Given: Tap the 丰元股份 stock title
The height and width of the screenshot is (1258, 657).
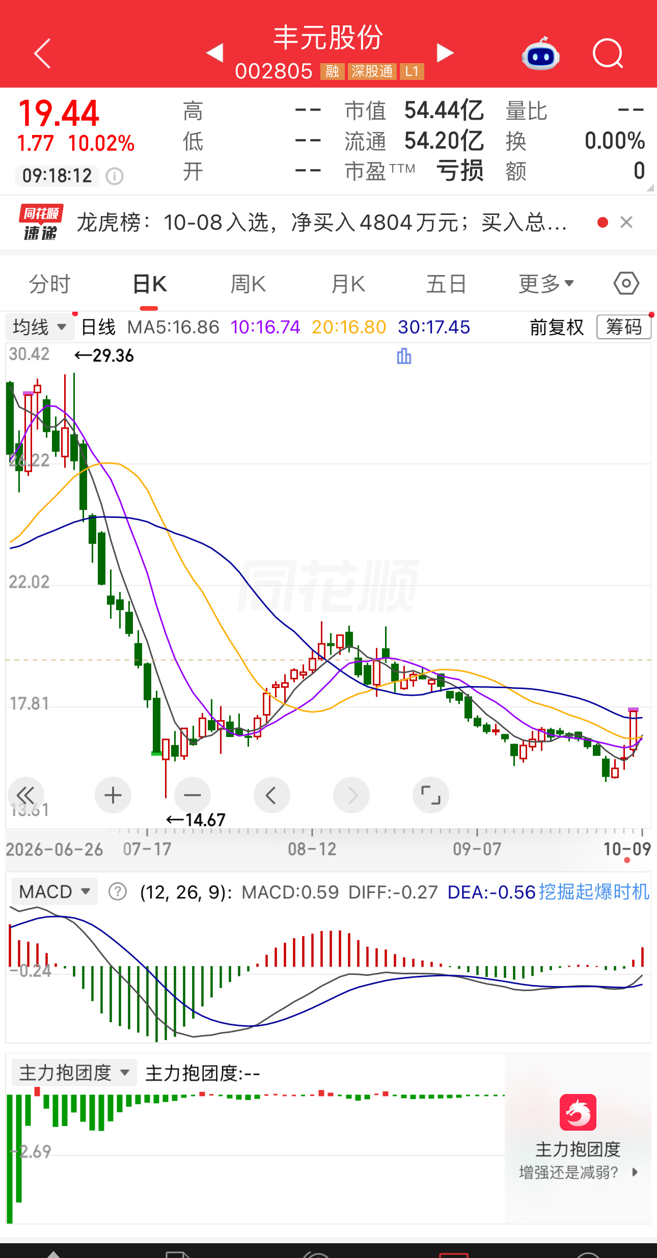Looking at the screenshot, I should point(328,37).
